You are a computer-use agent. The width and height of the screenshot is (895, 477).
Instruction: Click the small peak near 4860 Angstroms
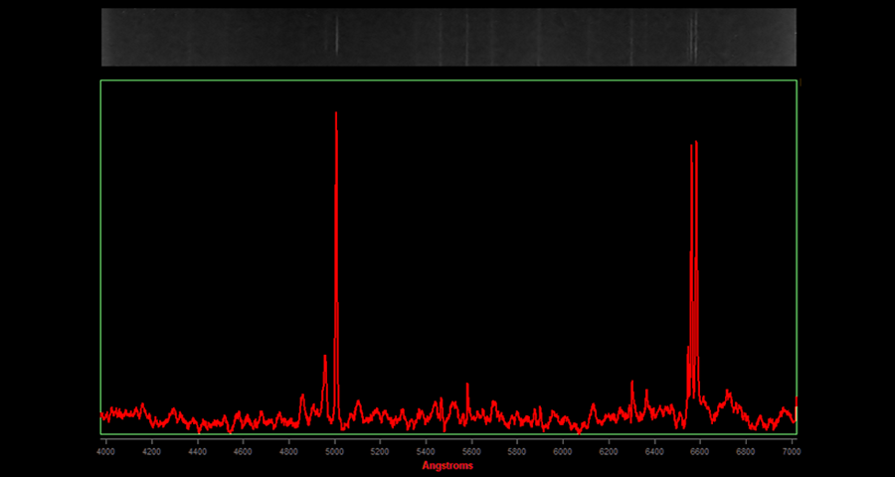pyautogui.click(x=302, y=396)
